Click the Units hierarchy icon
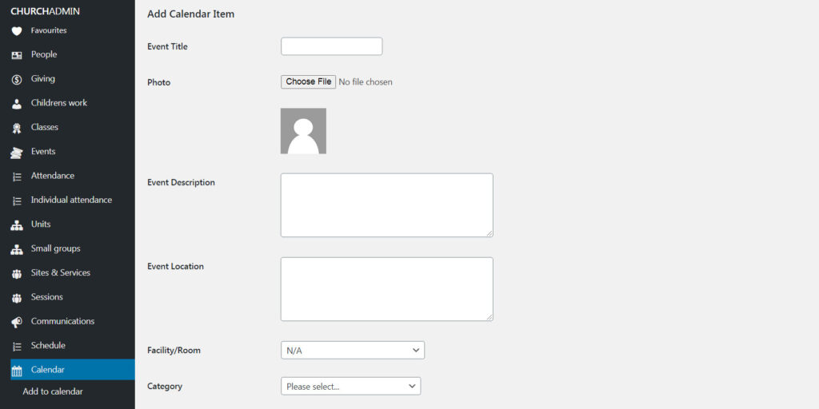This screenshot has width=819, height=409. click(x=17, y=224)
